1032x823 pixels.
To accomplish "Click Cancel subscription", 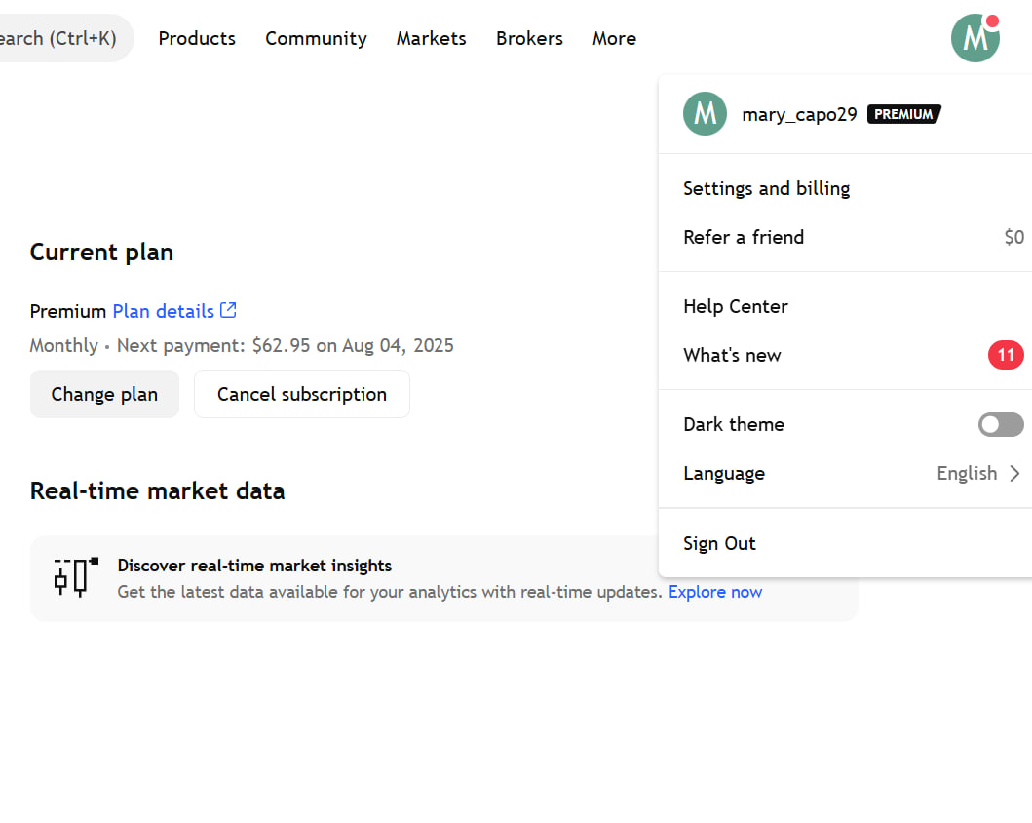I will tap(301, 394).
